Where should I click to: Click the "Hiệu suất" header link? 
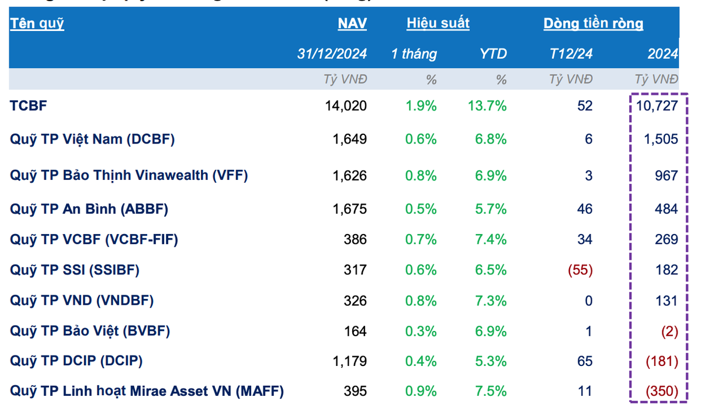(438, 24)
